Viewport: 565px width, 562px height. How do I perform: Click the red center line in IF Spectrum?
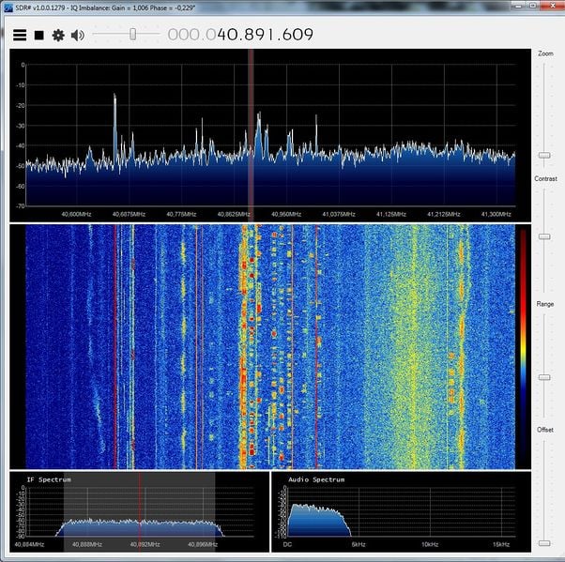tap(140, 511)
